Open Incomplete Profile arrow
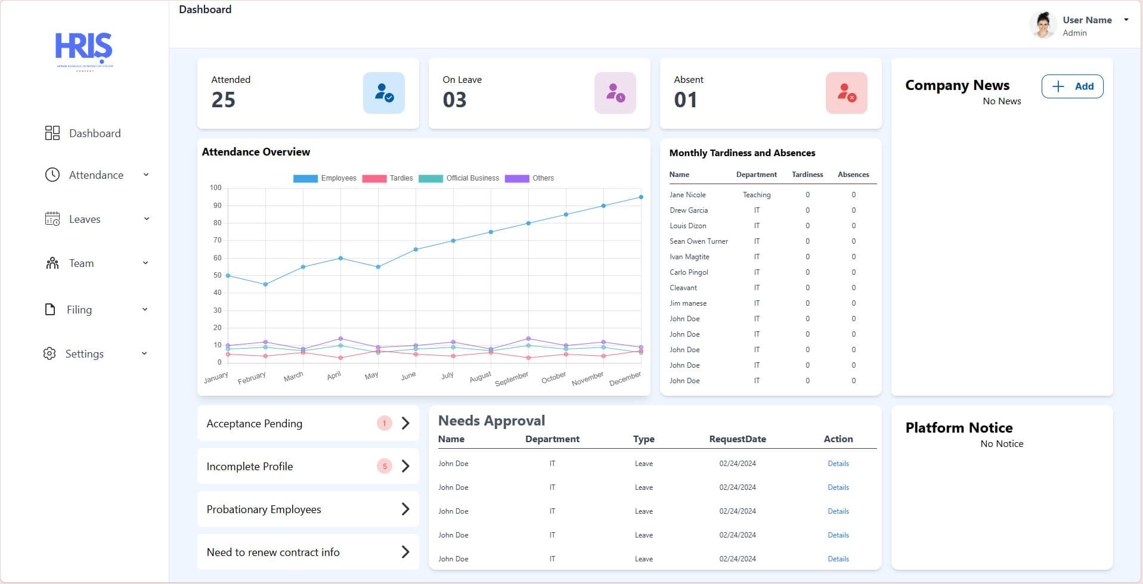This screenshot has width=1143, height=584. [x=405, y=466]
